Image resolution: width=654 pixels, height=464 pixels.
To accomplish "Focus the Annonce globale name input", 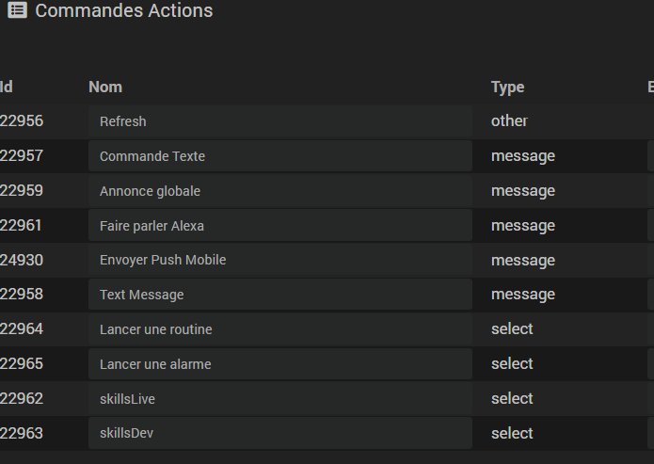I will pos(279,191).
